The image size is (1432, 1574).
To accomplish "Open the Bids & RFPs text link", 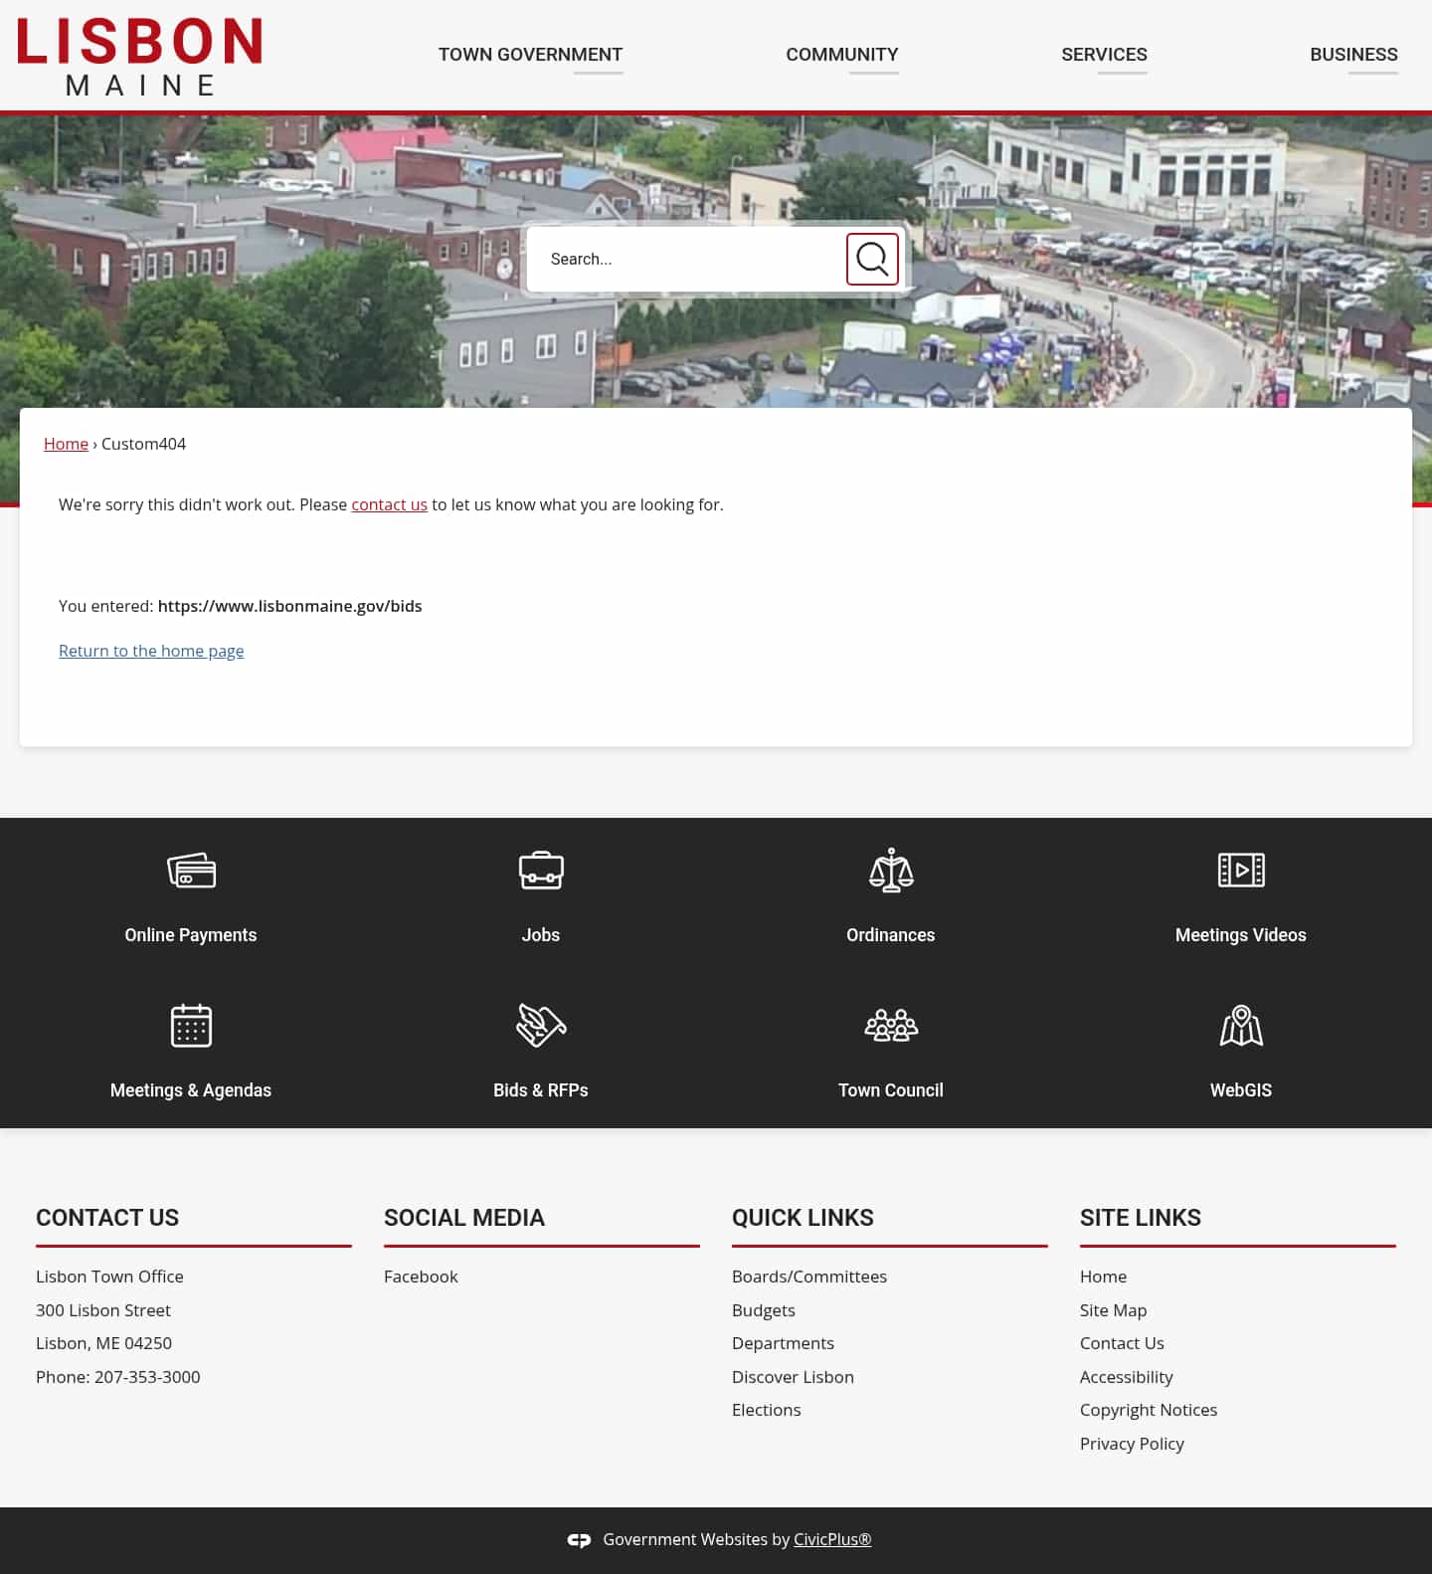I will point(541,1090).
